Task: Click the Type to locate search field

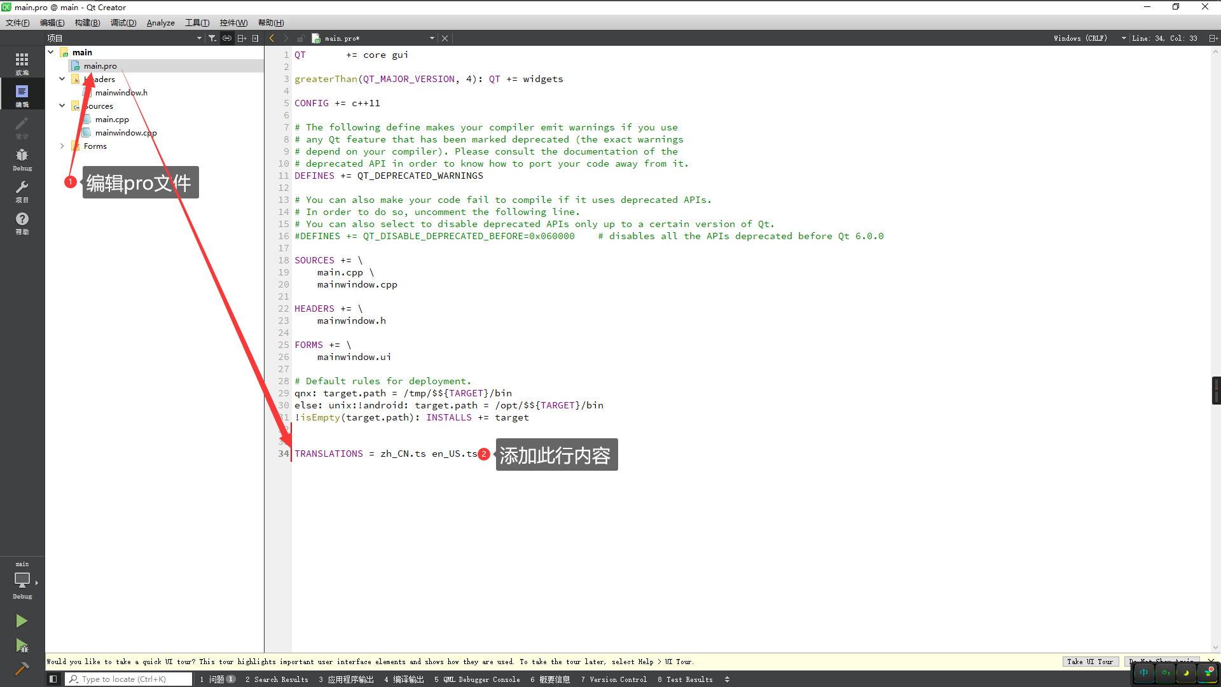Action: pyautogui.click(x=128, y=679)
